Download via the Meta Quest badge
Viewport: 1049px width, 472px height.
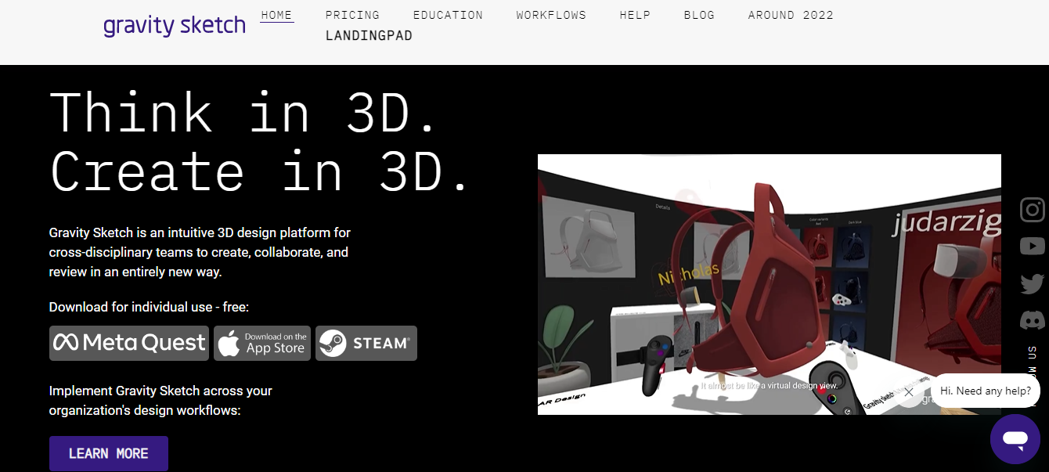pos(129,343)
